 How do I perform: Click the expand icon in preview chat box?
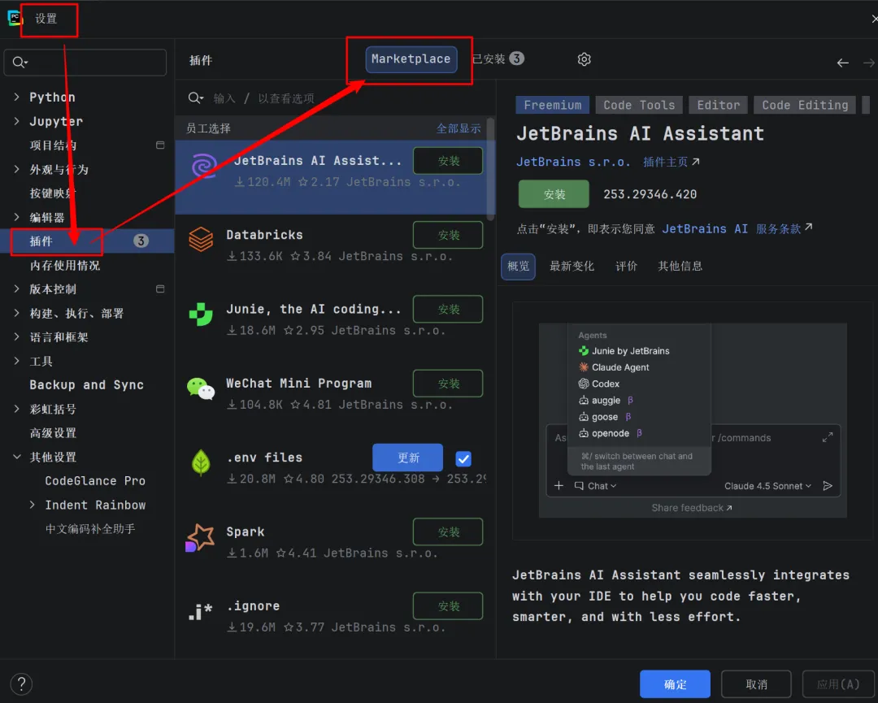click(827, 437)
